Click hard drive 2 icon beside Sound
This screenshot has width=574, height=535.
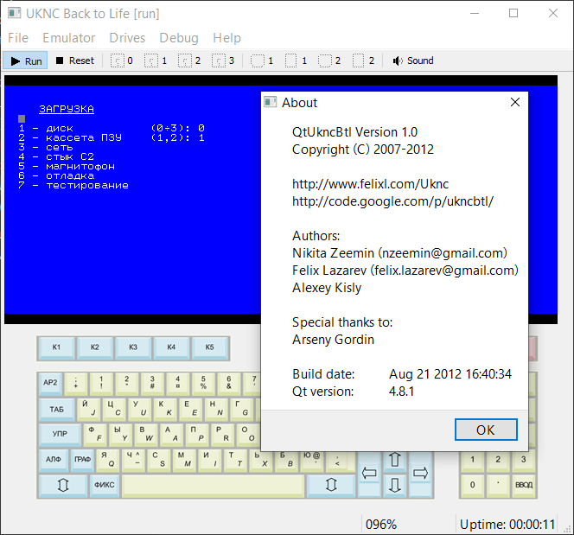pyautogui.click(x=363, y=61)
